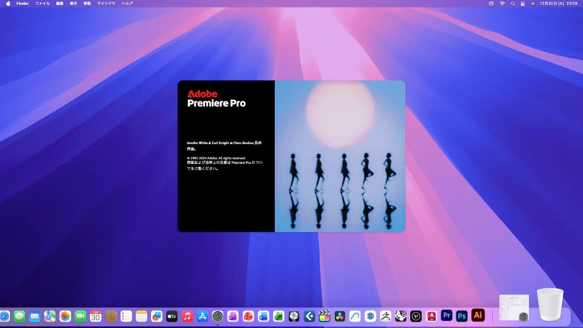Open System Settings gear in the Dock
Image resolution: width=583 pixels, height=328 pixels.
(x=216, y=316)
